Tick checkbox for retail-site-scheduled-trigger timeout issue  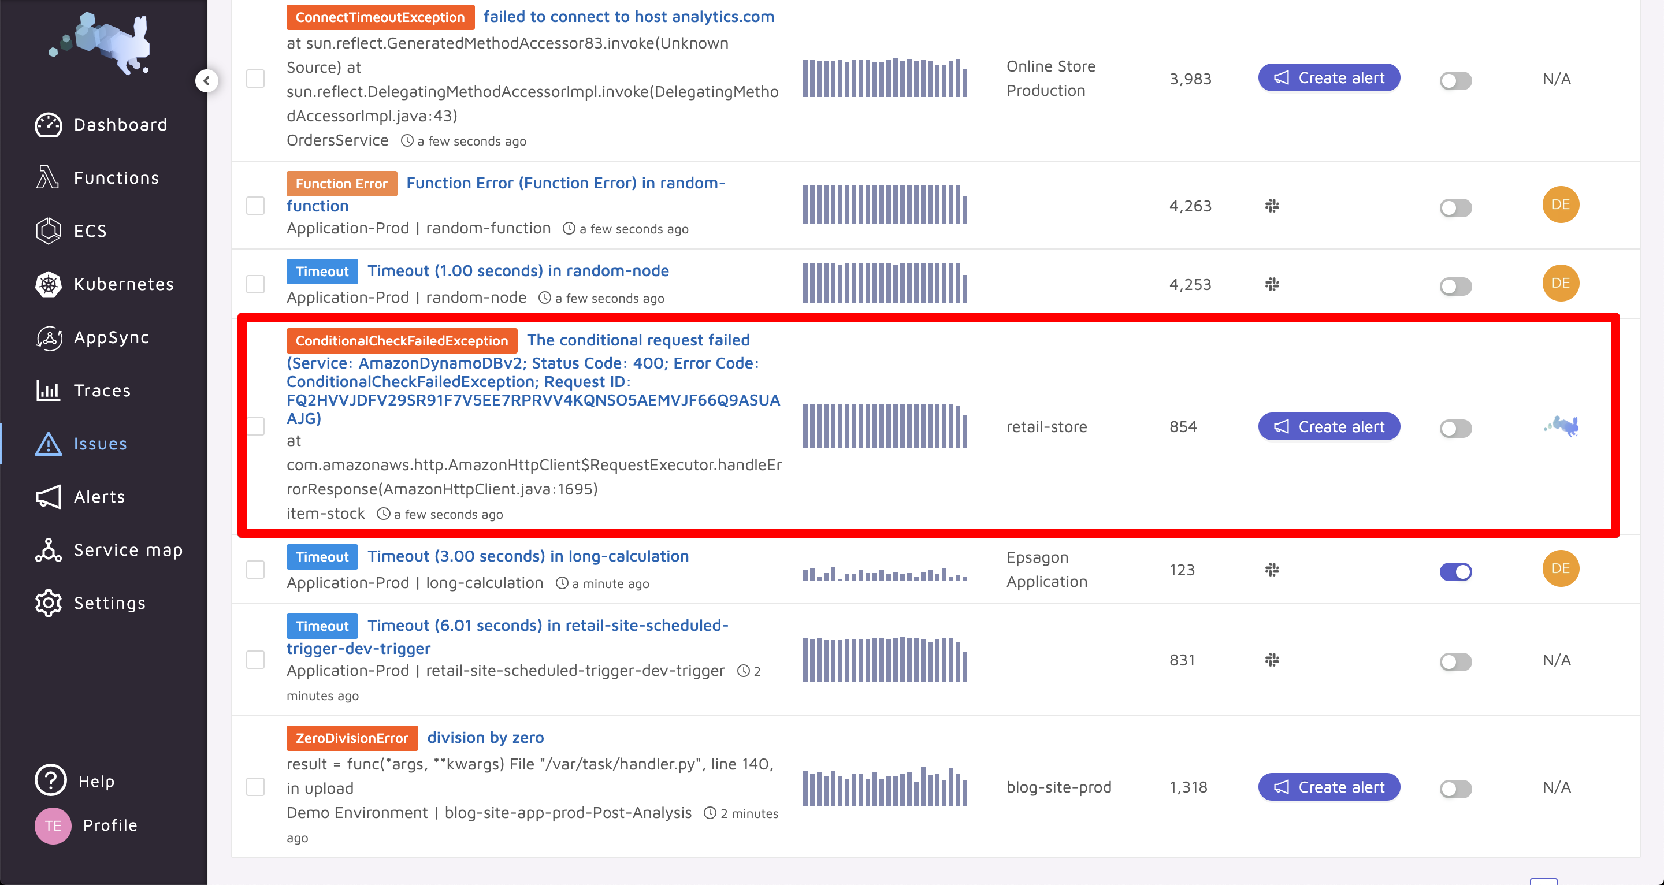pos(256,660)
